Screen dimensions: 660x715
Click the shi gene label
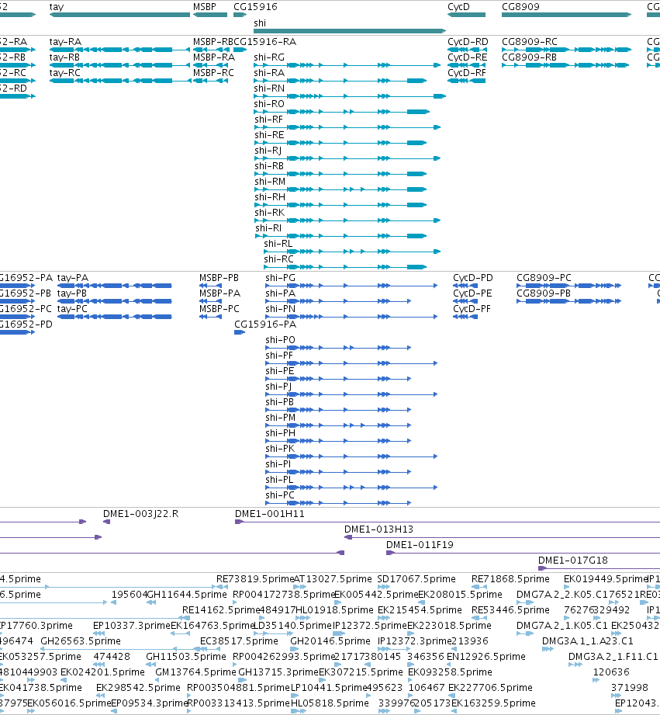260,23
